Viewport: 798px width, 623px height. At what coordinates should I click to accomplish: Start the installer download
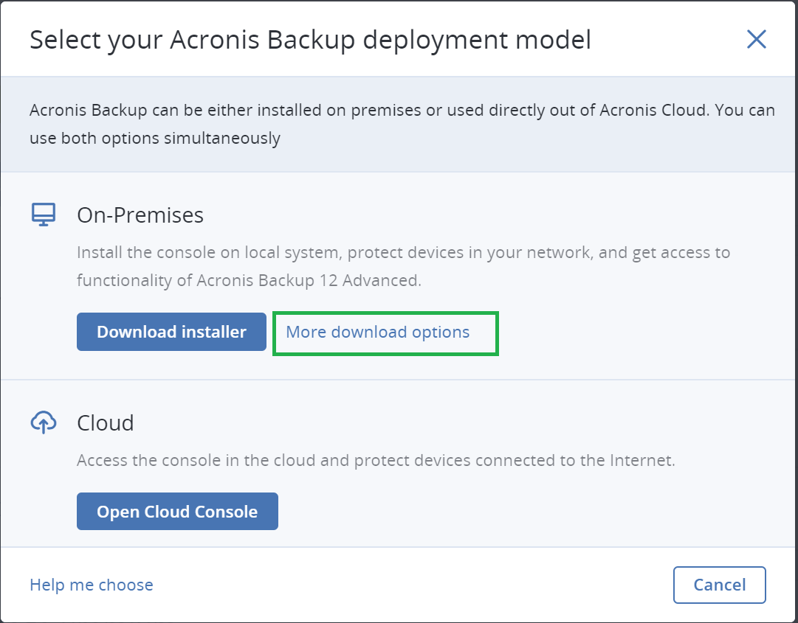tap(171, 332)
